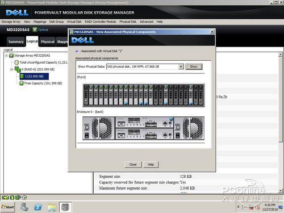Click the Total Unconfigured Capacity icon
The image size is (284, 213).
coord(16,62)
